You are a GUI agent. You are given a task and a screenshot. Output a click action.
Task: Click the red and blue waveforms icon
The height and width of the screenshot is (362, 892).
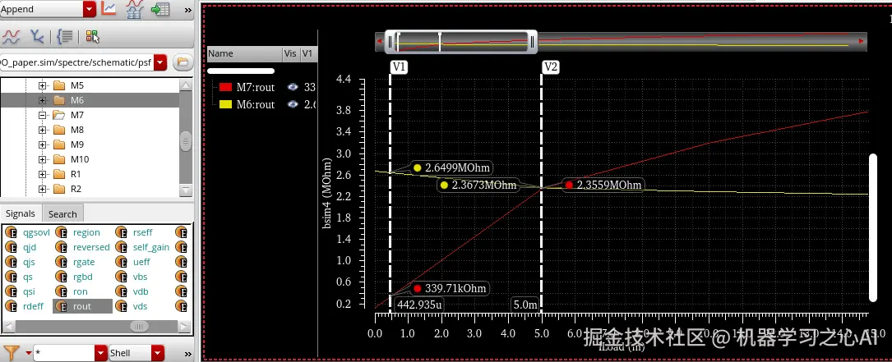(11, 37)
